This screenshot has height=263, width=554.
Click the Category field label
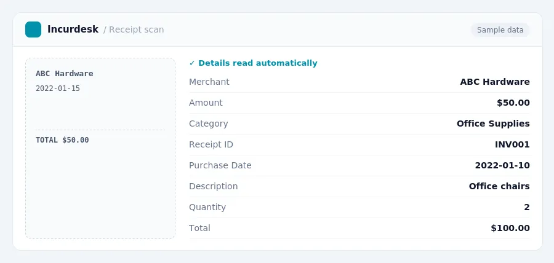click(209, 124)
